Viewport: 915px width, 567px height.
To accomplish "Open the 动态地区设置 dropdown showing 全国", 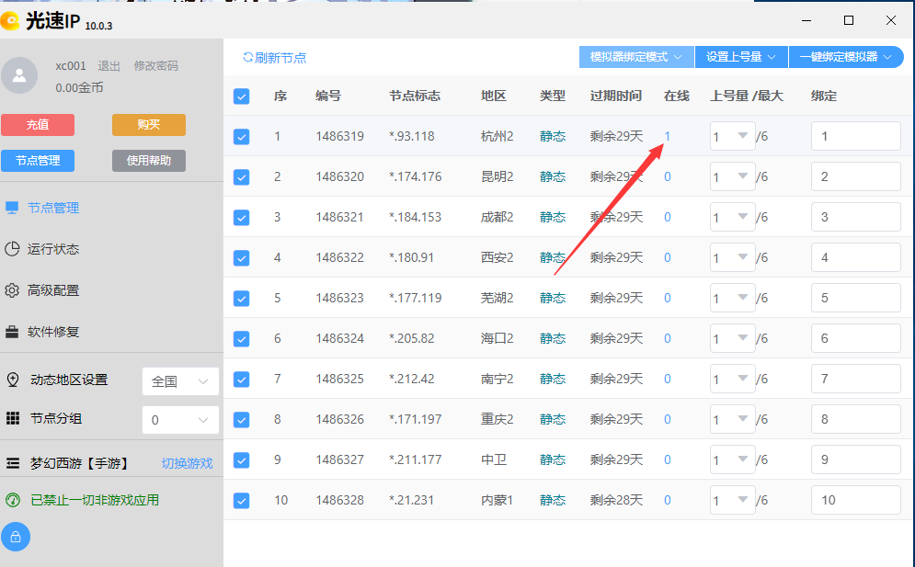I will tap(180, 381).
